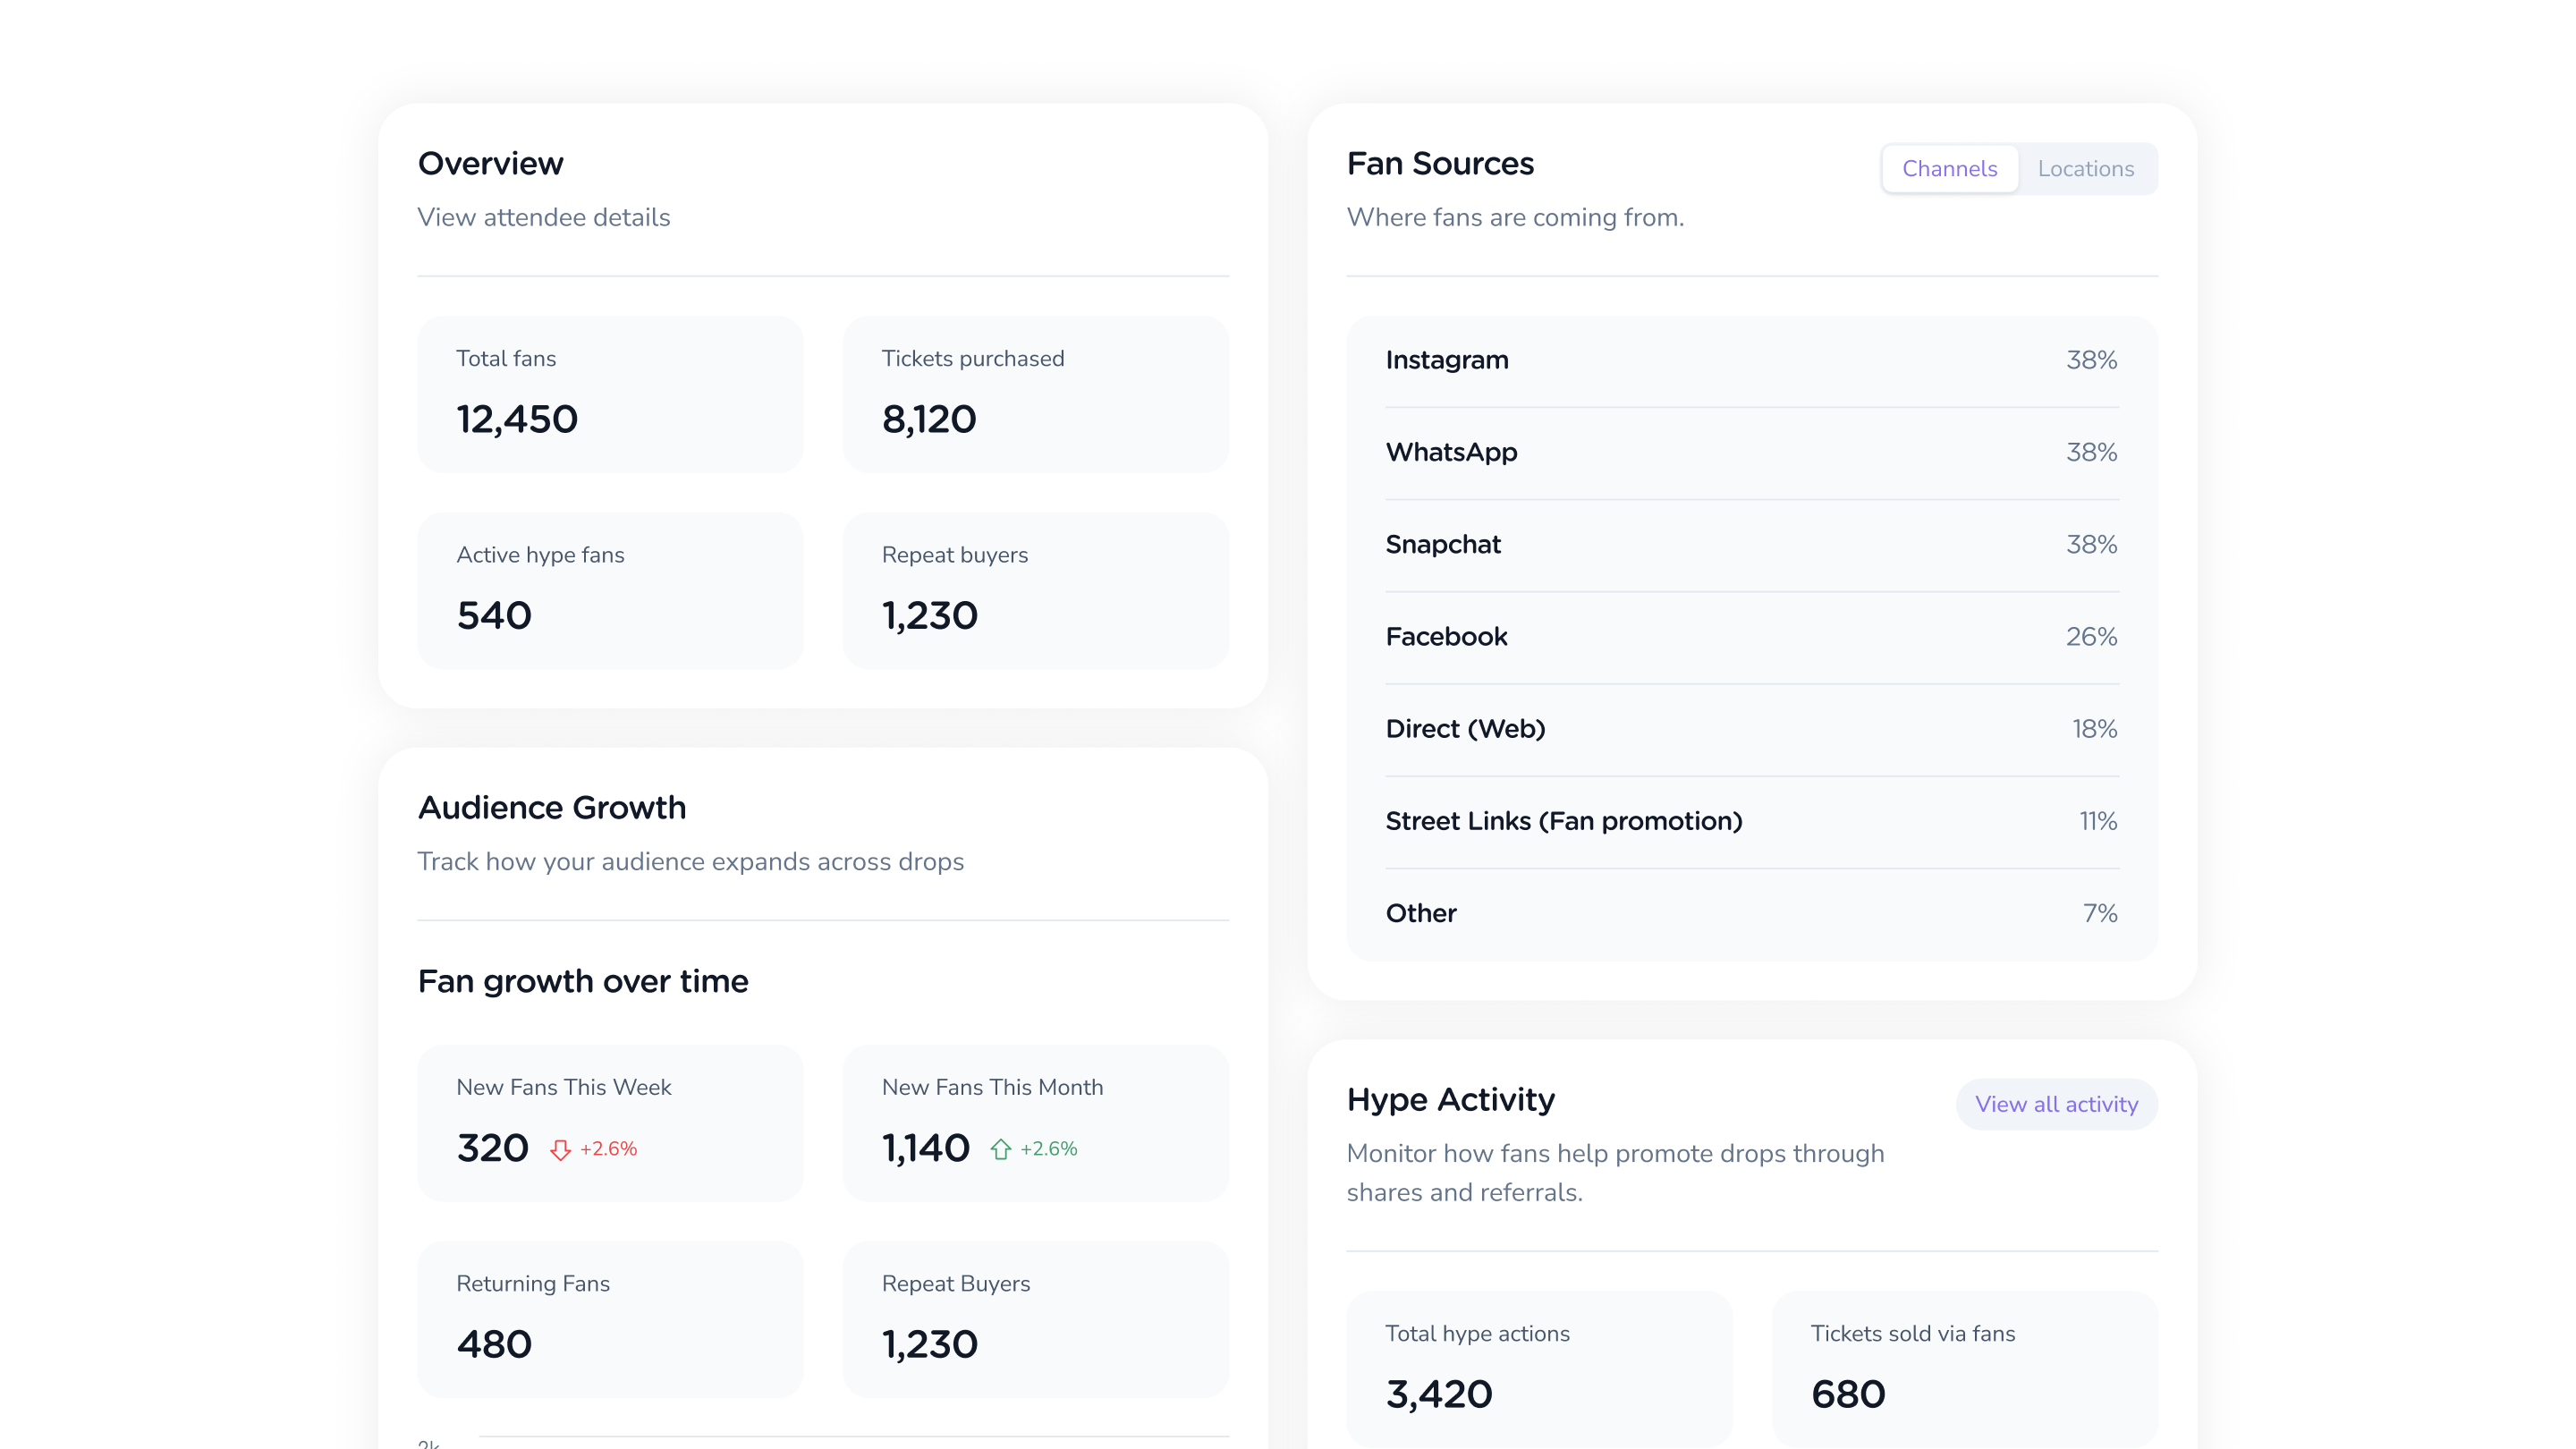The image size is (2576, 1449).
Task: Click the red +2.6% weekly change
Action: tap(608, 1149)
